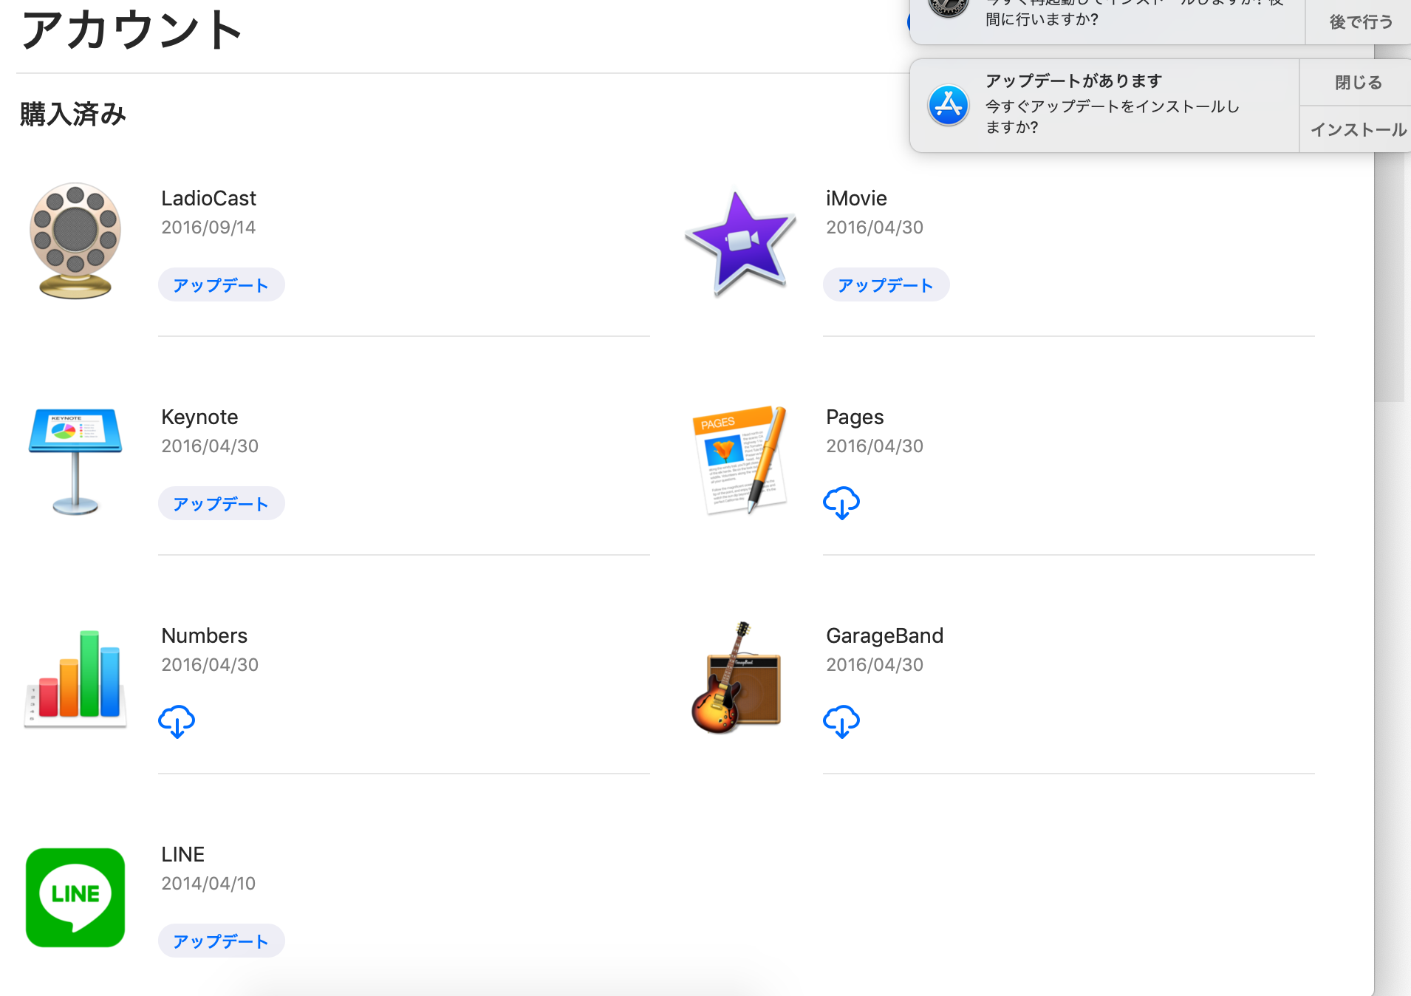The image size is (1411, 996).
Task: Open the Numbers bar chart icon
Action: click(x=75, y=678)
